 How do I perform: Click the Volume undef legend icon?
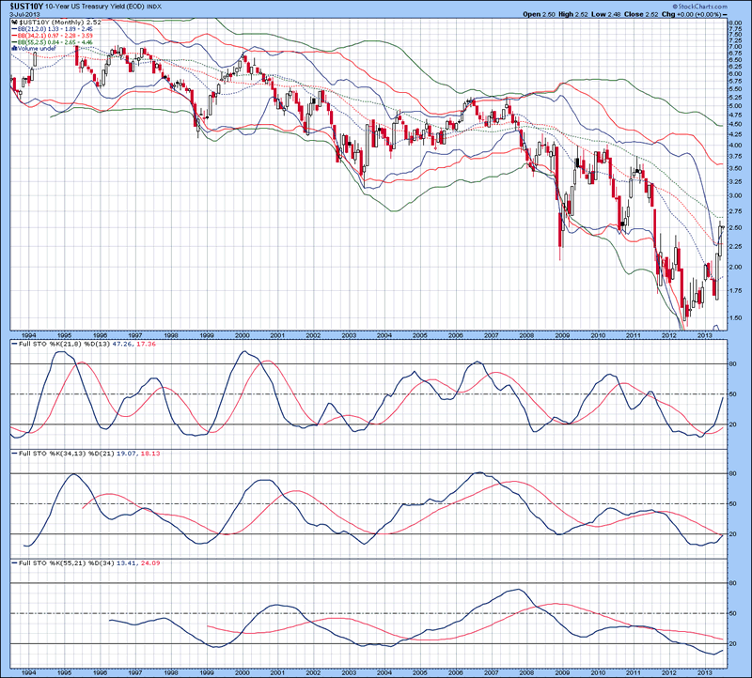pyautogui.click(x=14, y=48)
